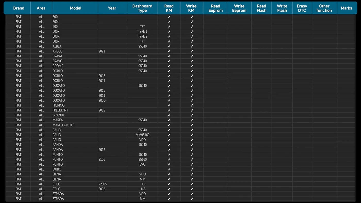The image size is (361, 203).
Task: Click the Write KM checkmark for ARGUS row
Action: tap(192, 51)
